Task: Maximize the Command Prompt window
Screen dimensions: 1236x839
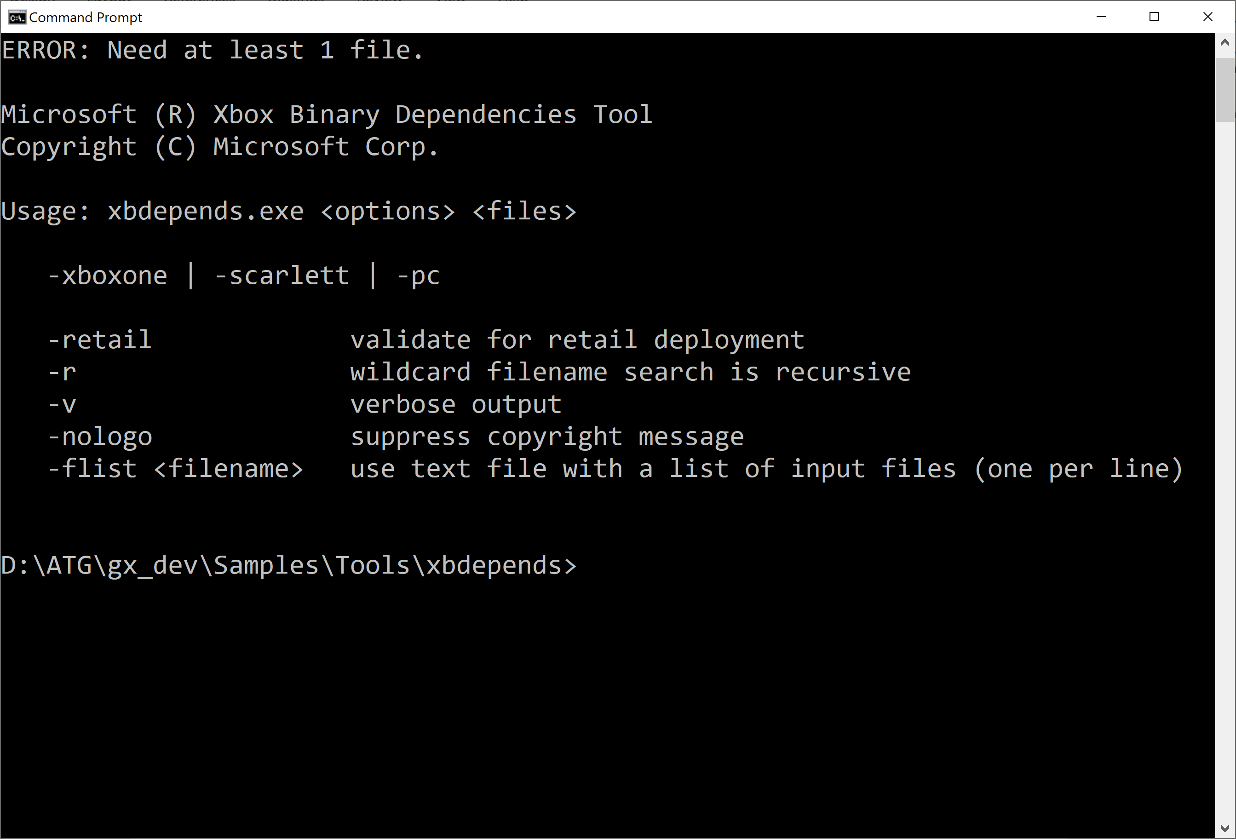Action: [x=1154, y=17]
